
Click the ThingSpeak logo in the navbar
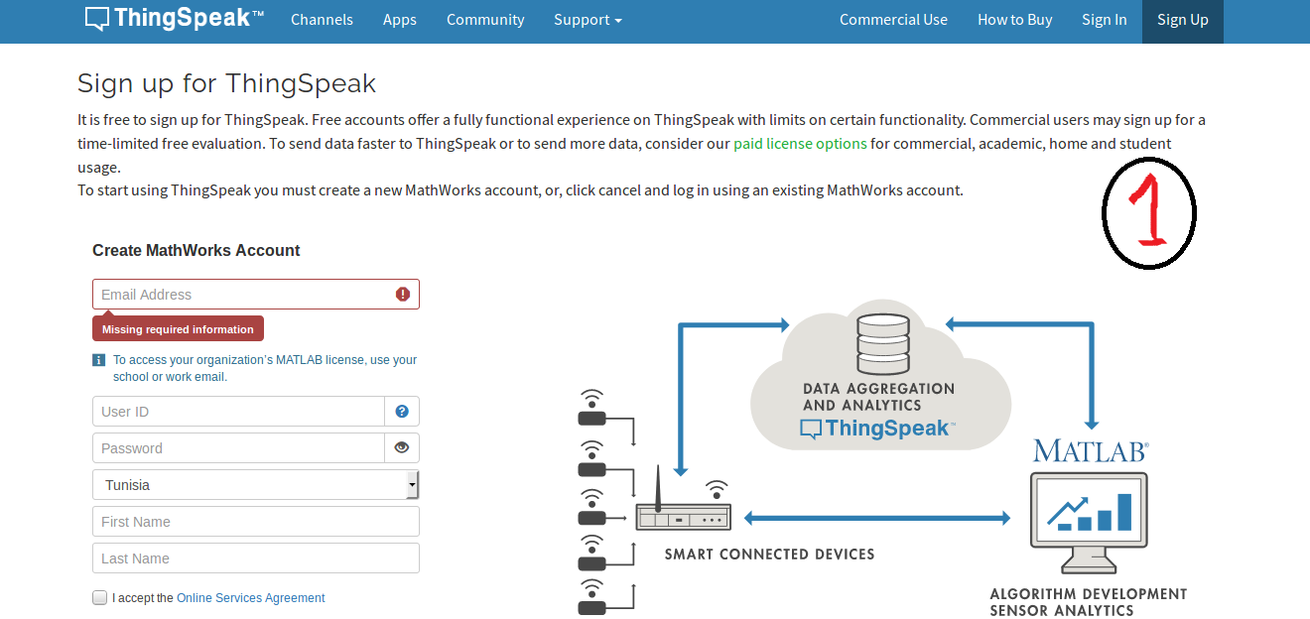(x=175, y=19)
